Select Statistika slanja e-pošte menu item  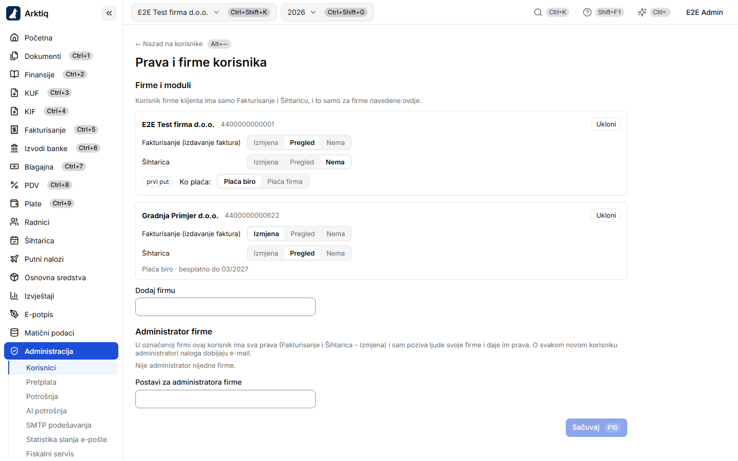pyautogui.click(x=64, y=439)
